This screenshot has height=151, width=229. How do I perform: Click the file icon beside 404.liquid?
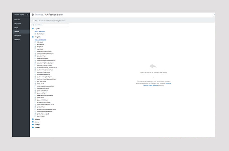35,42
